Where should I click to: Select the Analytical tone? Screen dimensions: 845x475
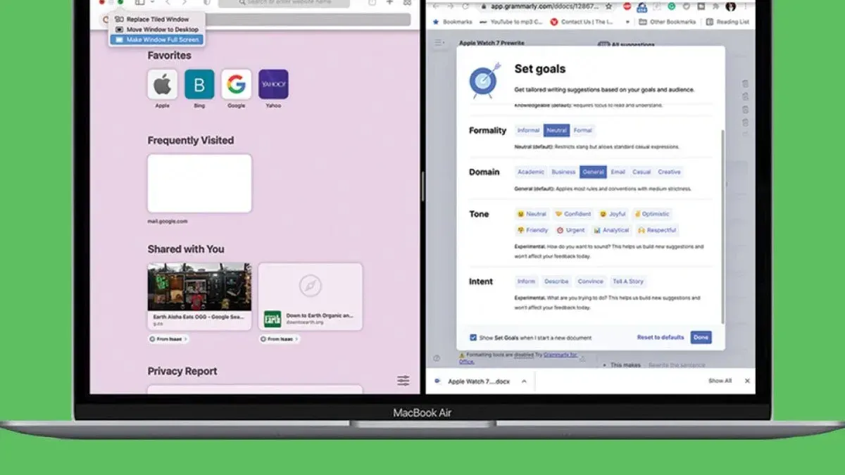[x=611, y=230]
